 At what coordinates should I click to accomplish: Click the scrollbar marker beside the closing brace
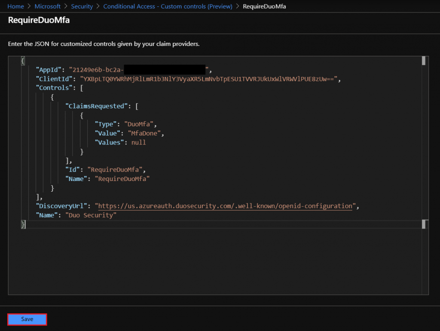pos(423,224)
